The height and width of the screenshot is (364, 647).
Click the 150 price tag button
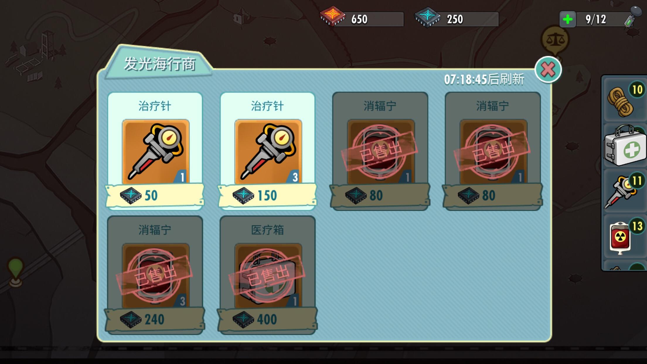tap(267, 195)
